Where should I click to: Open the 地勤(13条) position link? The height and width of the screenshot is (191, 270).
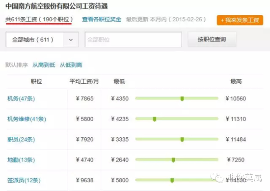(21, 160)
